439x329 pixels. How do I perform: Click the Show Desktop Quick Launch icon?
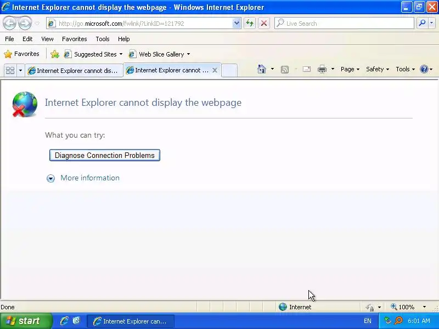click(x=76, y=321)
